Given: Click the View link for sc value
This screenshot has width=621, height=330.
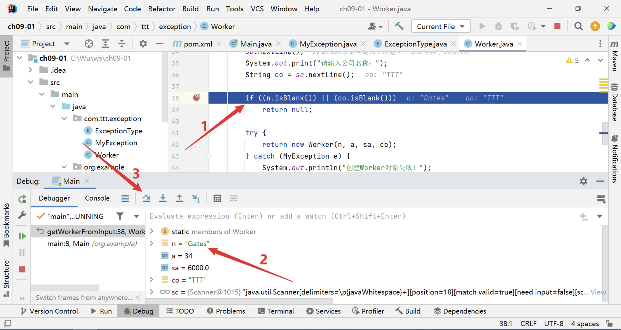Looking at the screenshot, I should 598,292.
